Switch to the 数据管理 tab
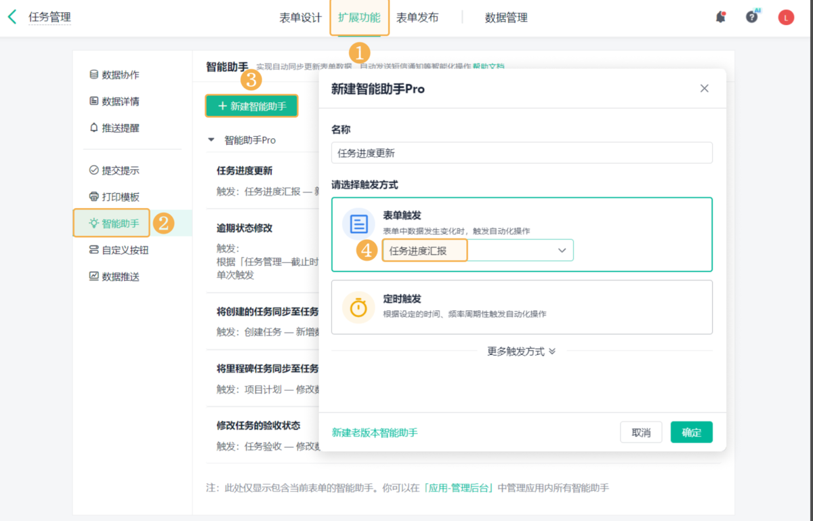Screen dimensions: 813x521 (506, 18)
